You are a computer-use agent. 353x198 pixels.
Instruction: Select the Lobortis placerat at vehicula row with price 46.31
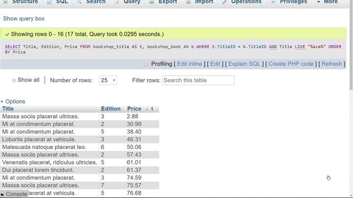pos(79,139)
